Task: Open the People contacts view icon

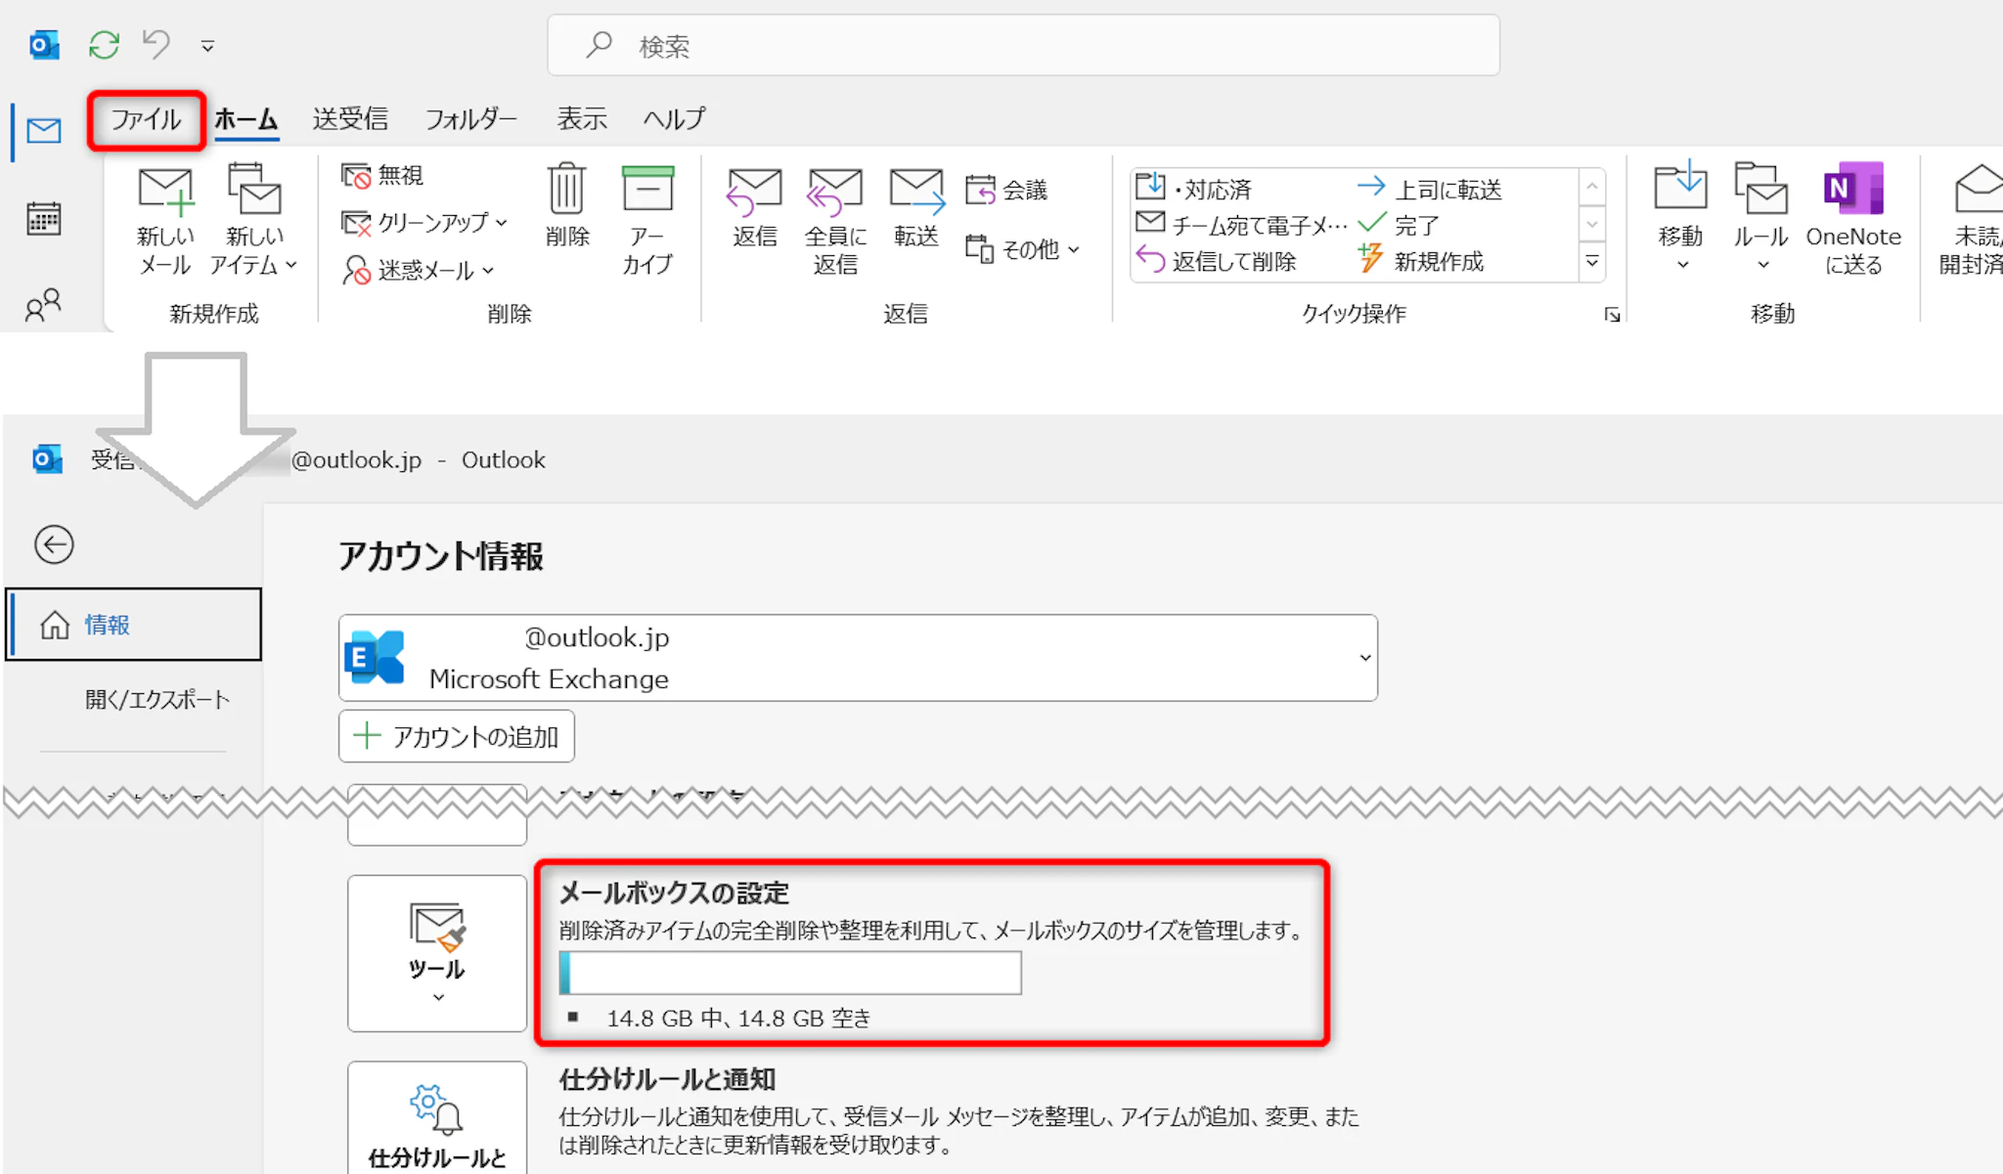Action: 43,306
